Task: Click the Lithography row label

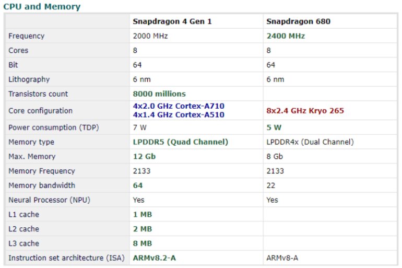Action: click(x=29, y=79)
